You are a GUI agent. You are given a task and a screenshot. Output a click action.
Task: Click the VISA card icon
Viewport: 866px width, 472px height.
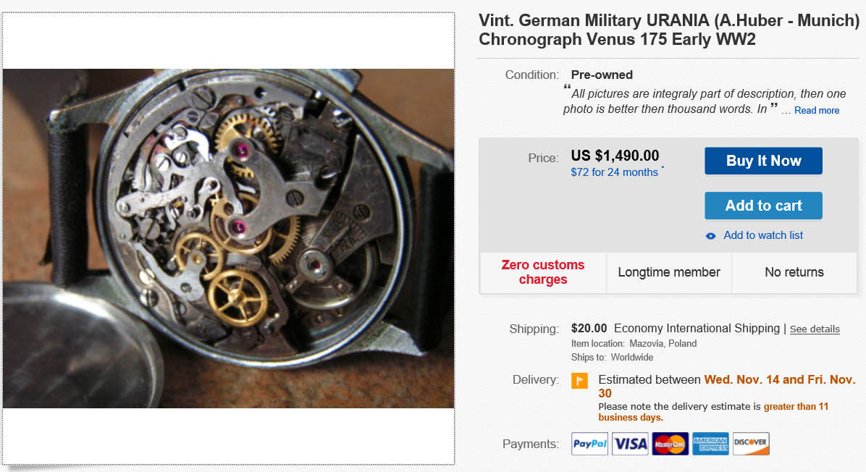[x=630, y=443]
